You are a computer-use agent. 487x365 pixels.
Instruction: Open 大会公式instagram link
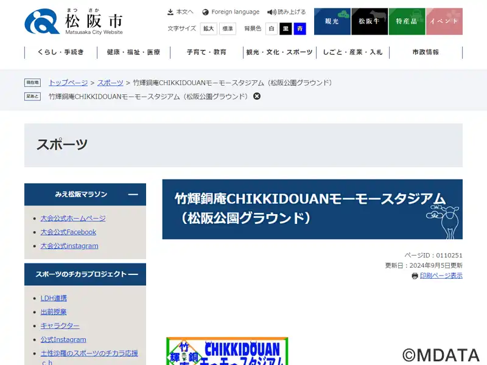pos(69,246)
